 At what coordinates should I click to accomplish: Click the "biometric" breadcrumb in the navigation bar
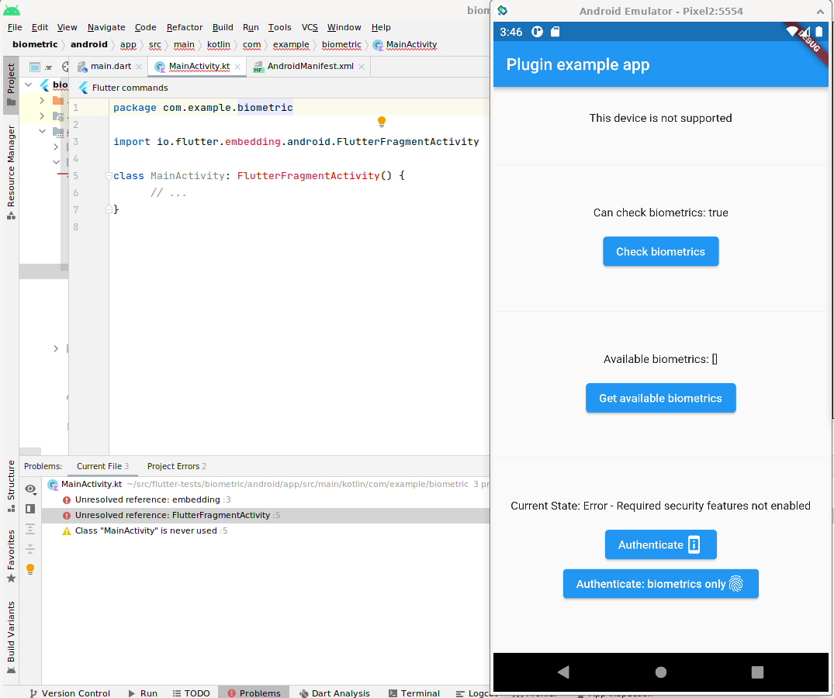pyautogui.click(x=341, y=44)
